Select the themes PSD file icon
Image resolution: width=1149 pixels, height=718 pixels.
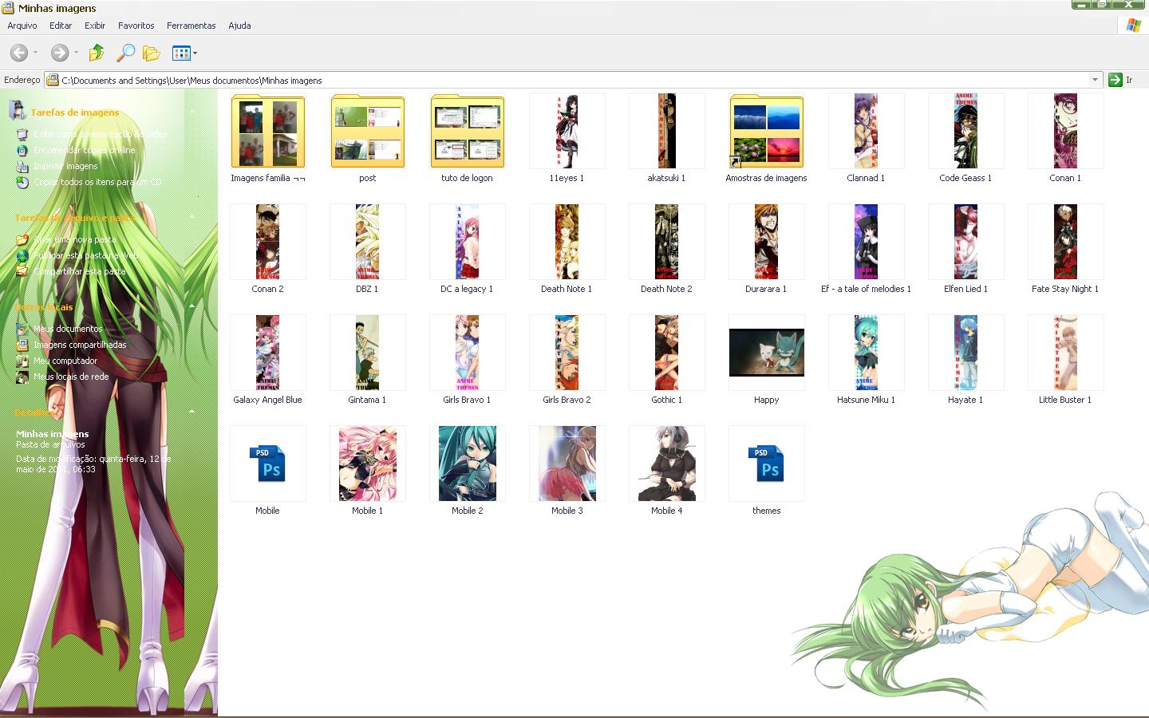766,464
